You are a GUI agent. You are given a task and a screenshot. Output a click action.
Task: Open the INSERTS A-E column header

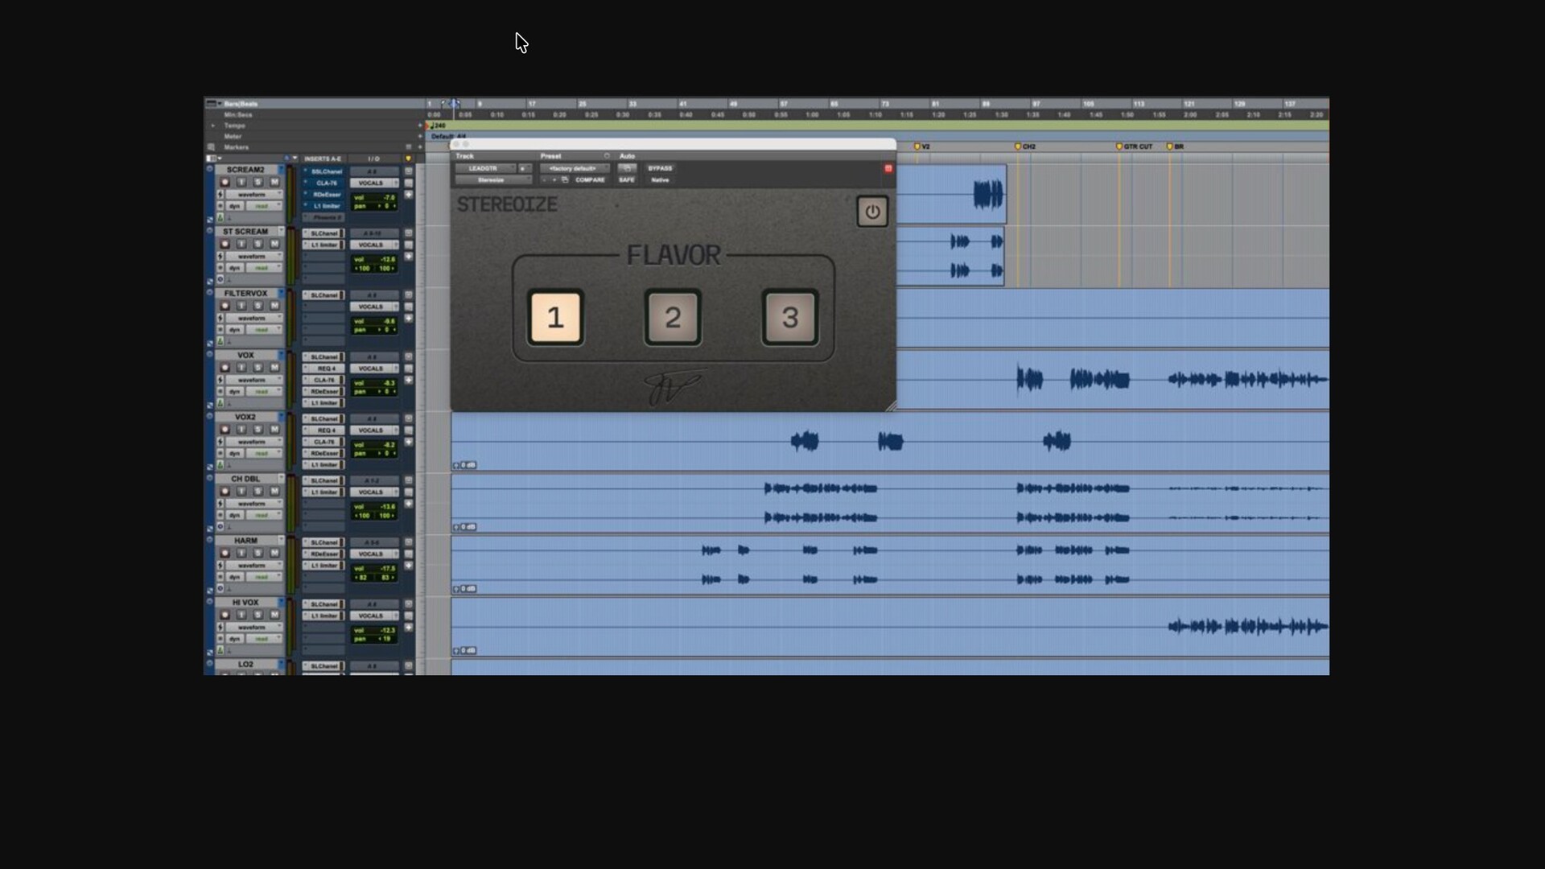coord(322,159)
